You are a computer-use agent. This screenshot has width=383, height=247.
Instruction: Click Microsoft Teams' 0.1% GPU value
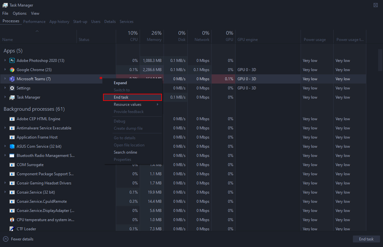pyautogui.click(x=229, y=79)
